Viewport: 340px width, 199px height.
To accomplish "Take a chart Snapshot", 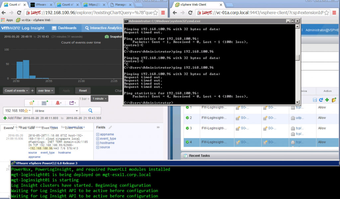I will [113, 36].
